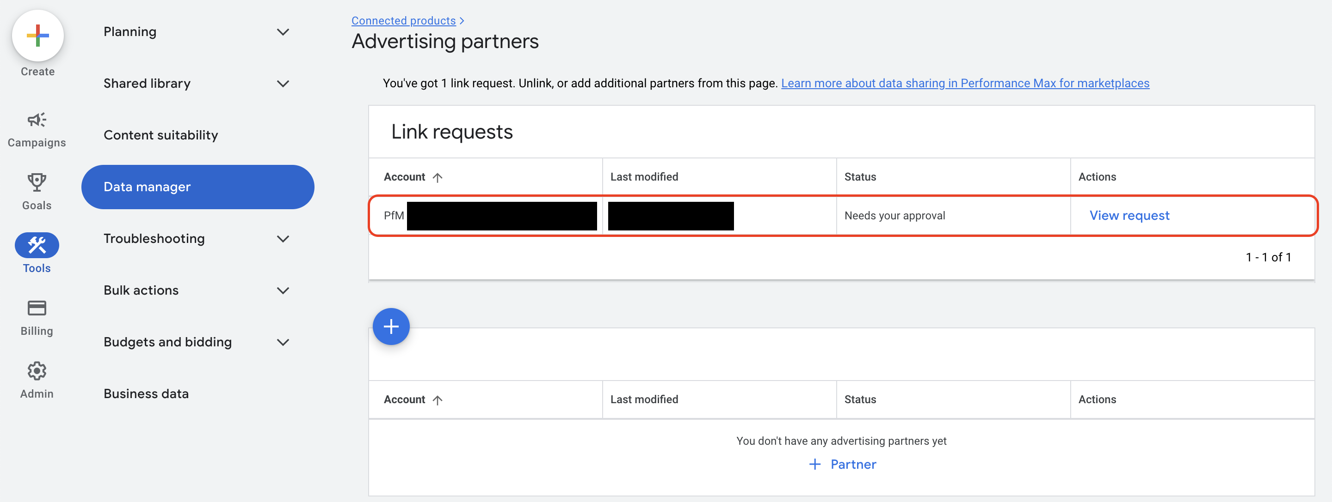Open the Content suitability menu item
Screen dimensions: 1332x502
tap(161, 135)
